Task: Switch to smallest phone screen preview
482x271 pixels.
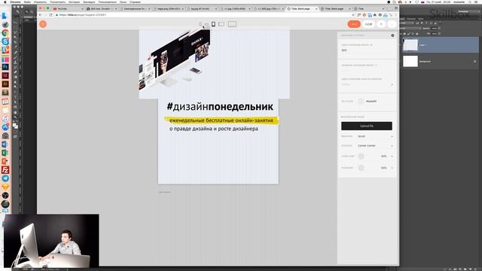Action: 200,24
